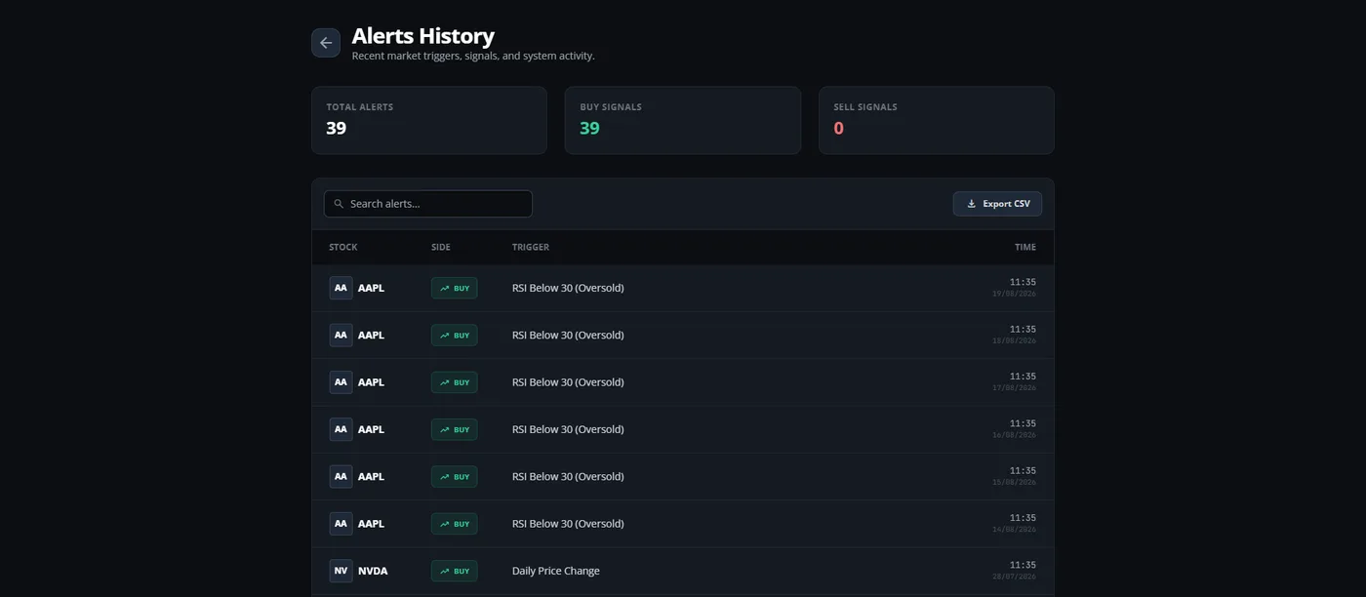Click the NVDA ticker name
Image resolution: width=1366 pixels, height=597 pixels.
point(373,571)
